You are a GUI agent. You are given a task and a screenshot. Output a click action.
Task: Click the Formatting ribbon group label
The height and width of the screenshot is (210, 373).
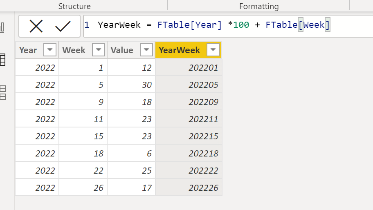pos(259,6)
